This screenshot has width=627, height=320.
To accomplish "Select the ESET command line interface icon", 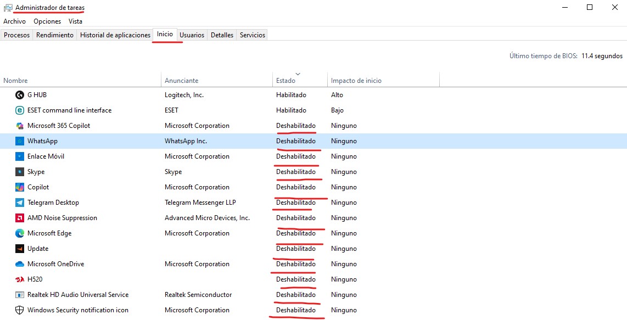I will (x=20, y=110).
